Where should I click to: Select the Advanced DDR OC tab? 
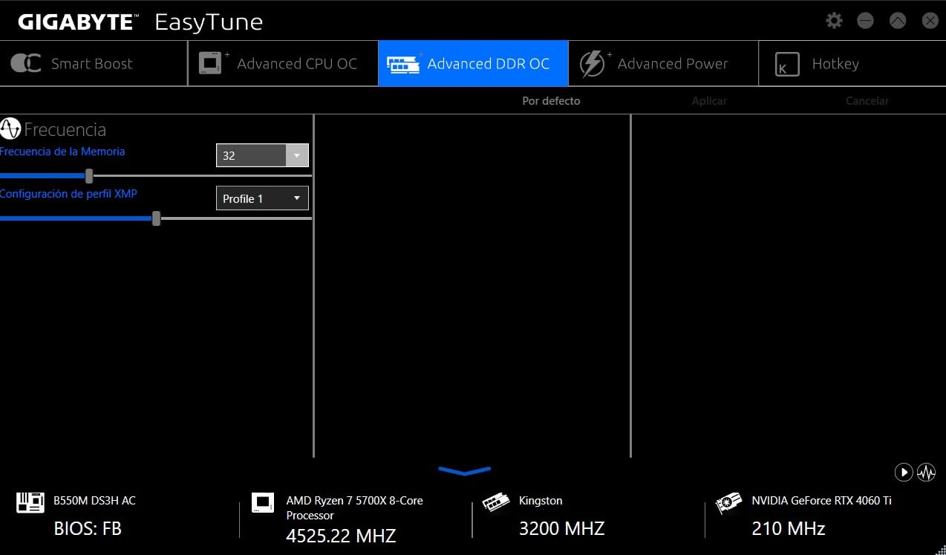point(473,64)
